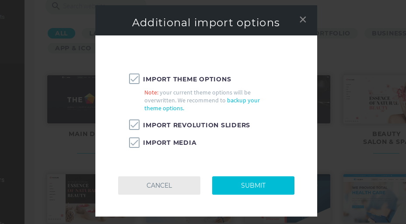Screen dimensions: 406x224
Task: Disable the Import Media checkbox
Action: [x=134, y=143]
